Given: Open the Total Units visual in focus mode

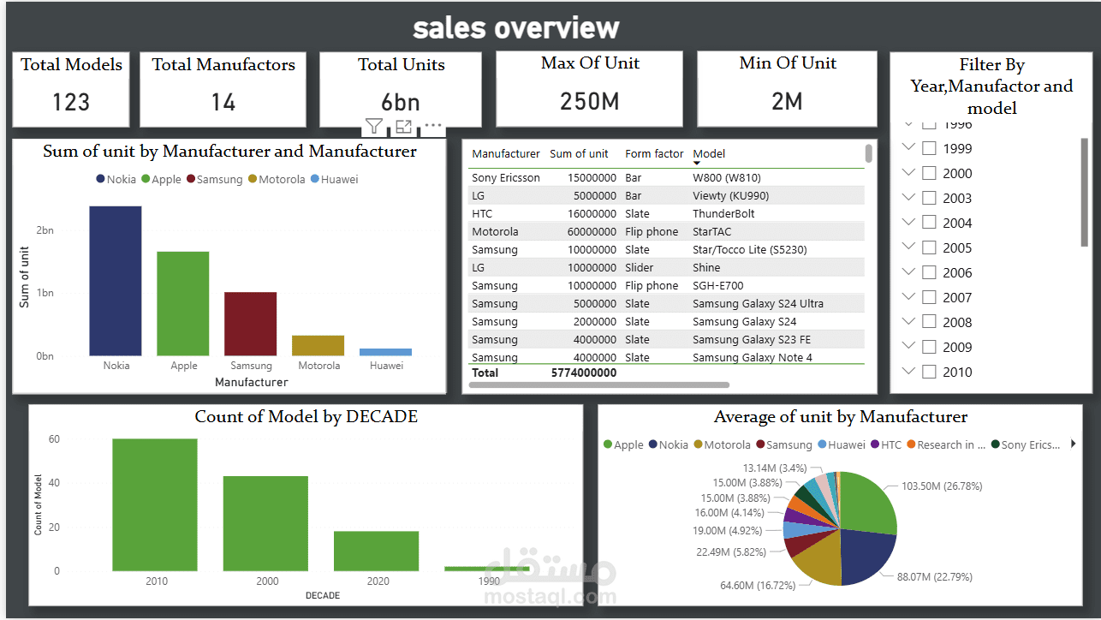Looking at the screenshot, I should 402,125.
